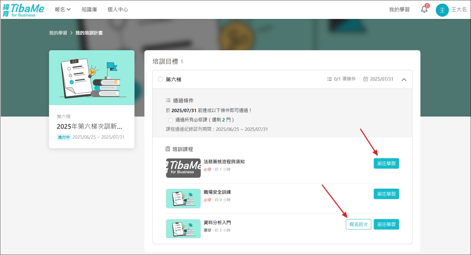
Task: Open the notification bell
Action: [424, 10]
